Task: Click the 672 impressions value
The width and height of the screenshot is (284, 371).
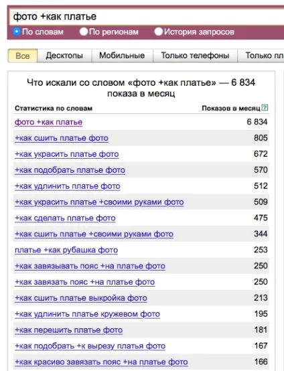Action: 261,154
